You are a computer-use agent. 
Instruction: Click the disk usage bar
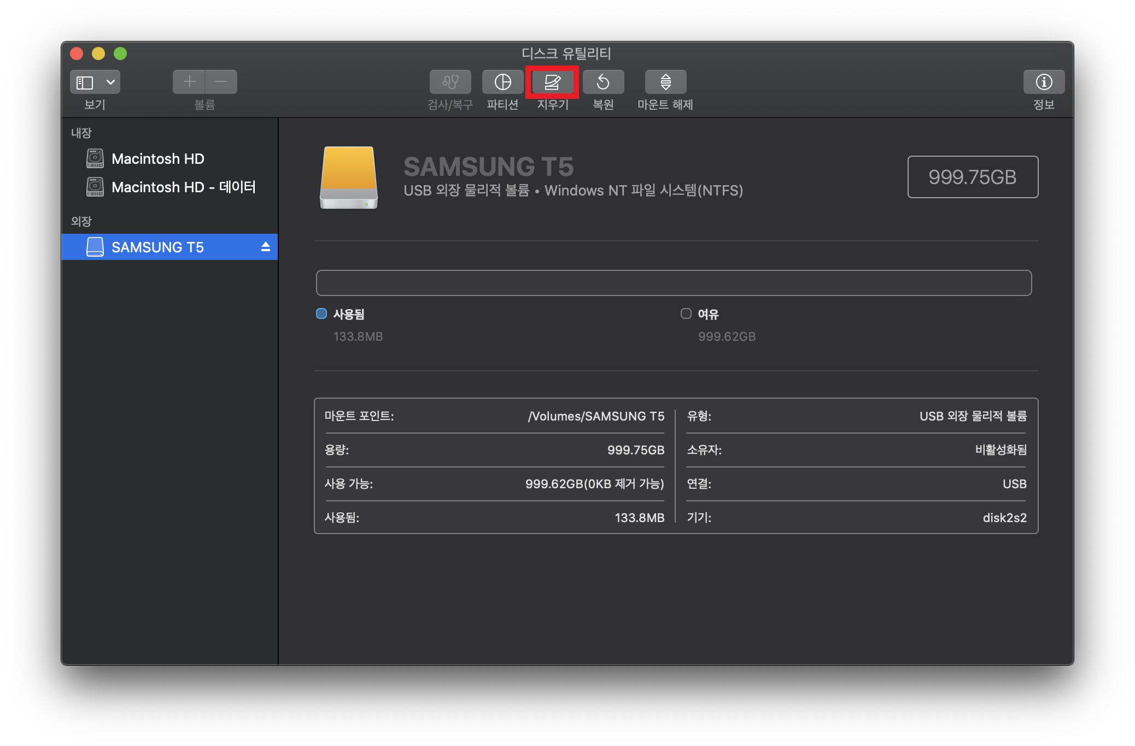click(674, 283)
